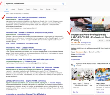
Task: Open Impressions Photo Gosselin Photo result
Action: pos(20,48)
